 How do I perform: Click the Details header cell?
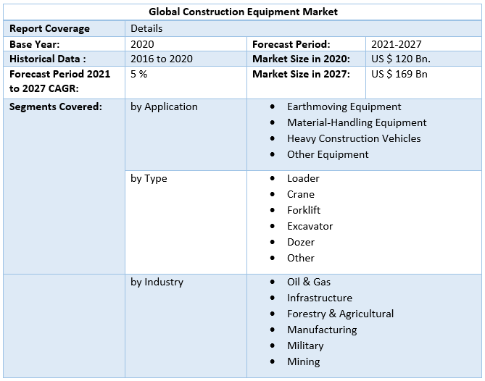146,28
